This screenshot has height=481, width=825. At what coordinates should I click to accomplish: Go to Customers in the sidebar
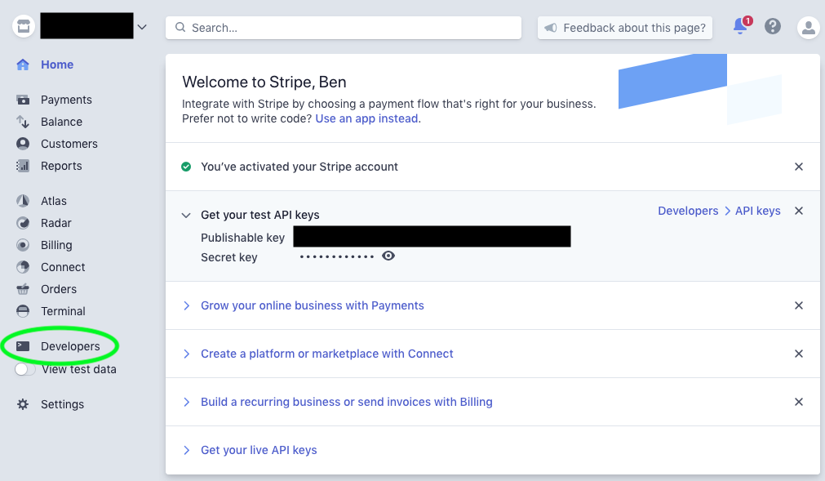click(x=69, y=144)
